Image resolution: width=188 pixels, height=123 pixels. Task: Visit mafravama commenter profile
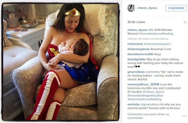click(x=135, y=44)
